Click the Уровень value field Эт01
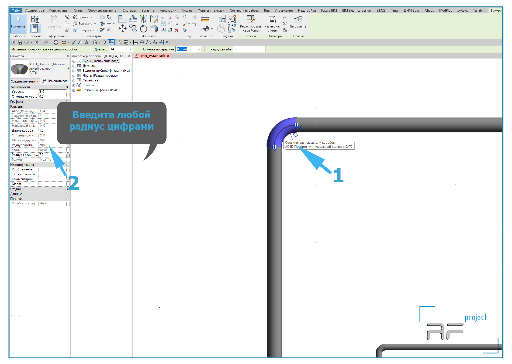Viewport: 512px width, 364px height. click(53, 92)
